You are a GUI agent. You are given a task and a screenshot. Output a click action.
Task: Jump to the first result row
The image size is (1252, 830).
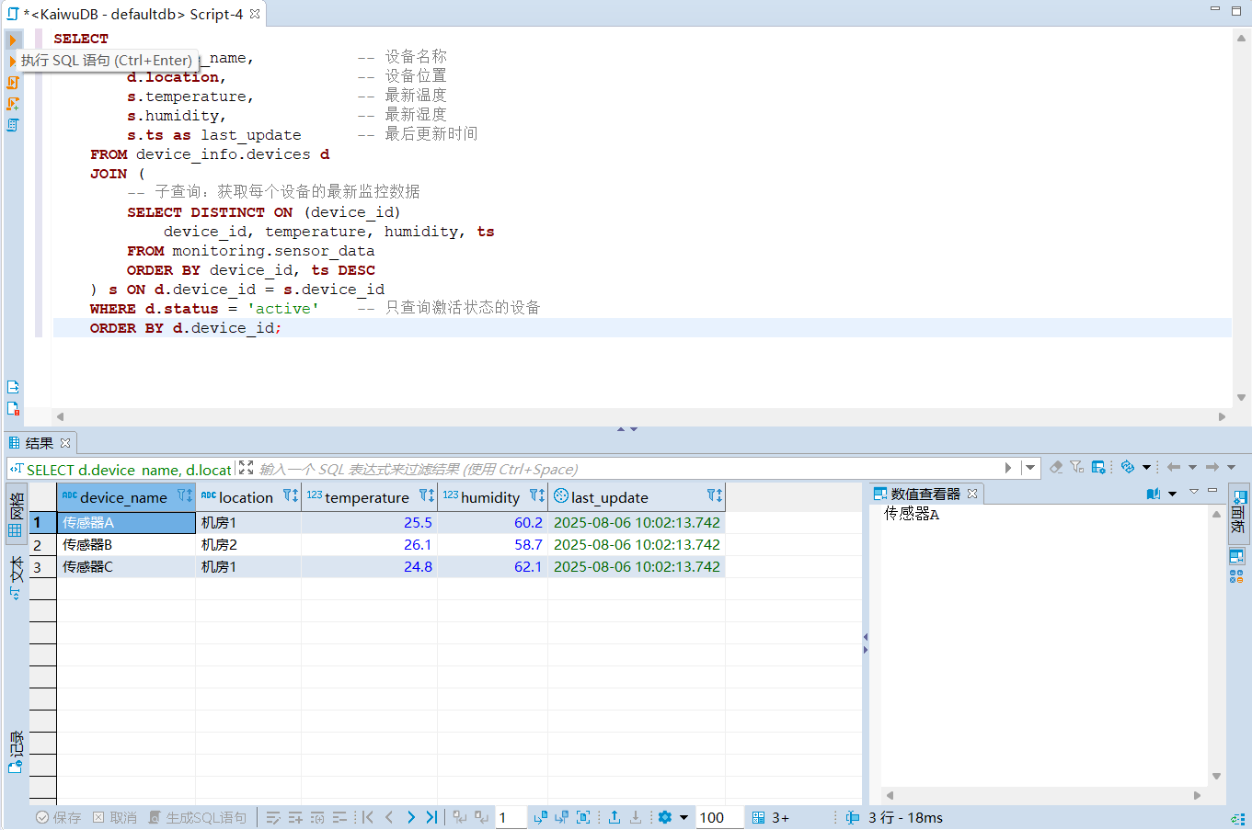click(367, 817)
